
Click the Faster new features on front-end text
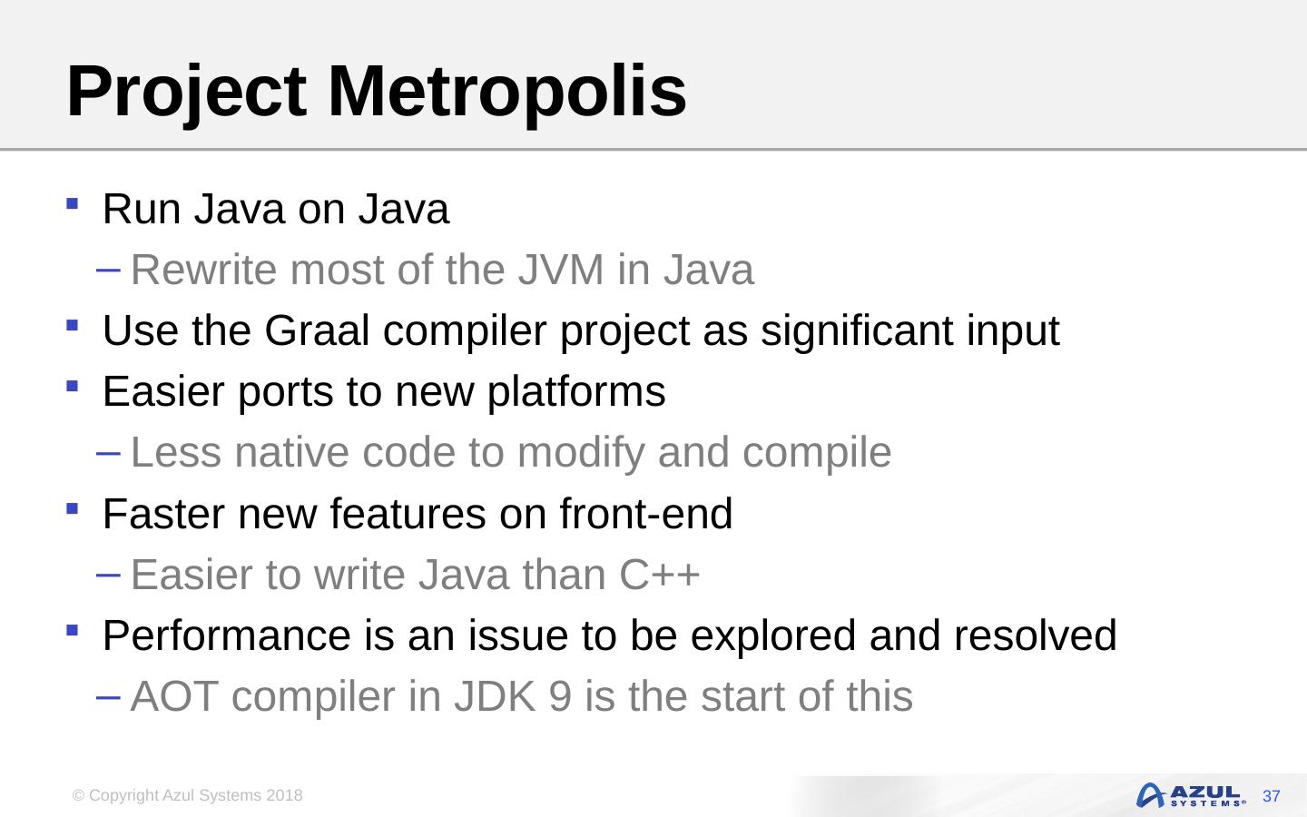418,514
